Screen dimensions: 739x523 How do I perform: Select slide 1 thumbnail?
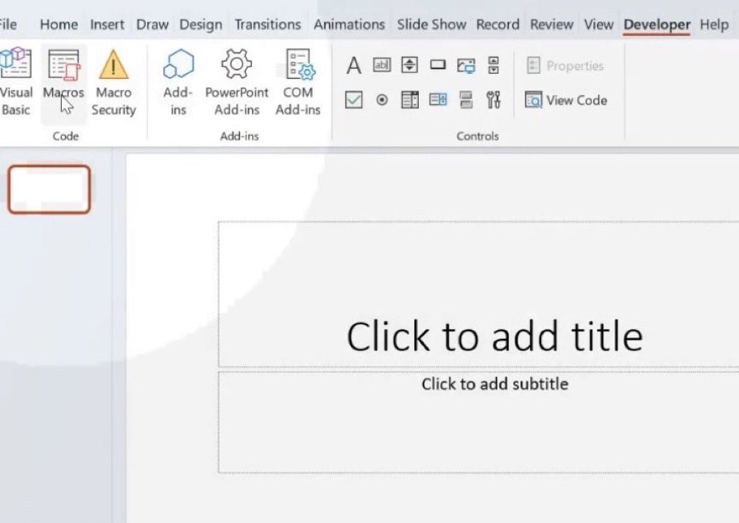pyautogui.click(x=49, y=189)
